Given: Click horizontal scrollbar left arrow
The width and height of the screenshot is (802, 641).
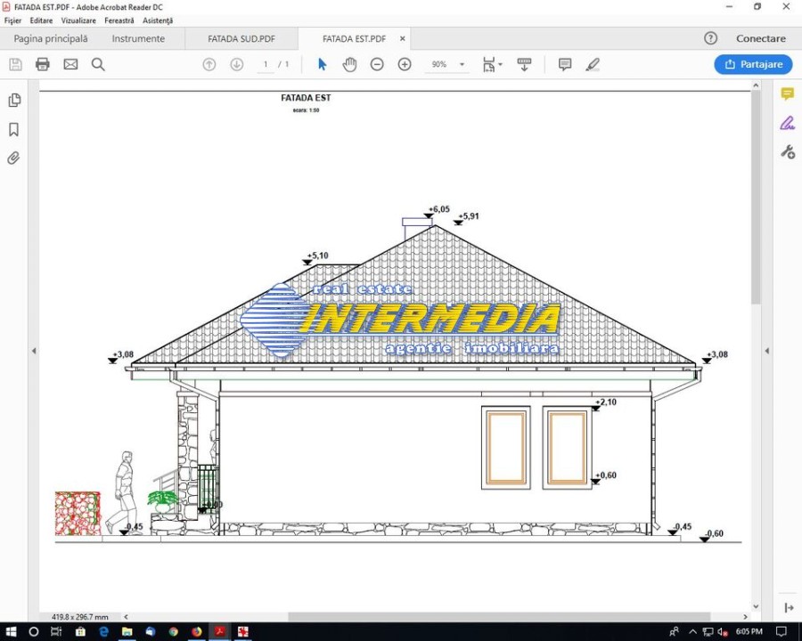Looking at the screenshot, I should pyautogui.click(x=127, y=617).
